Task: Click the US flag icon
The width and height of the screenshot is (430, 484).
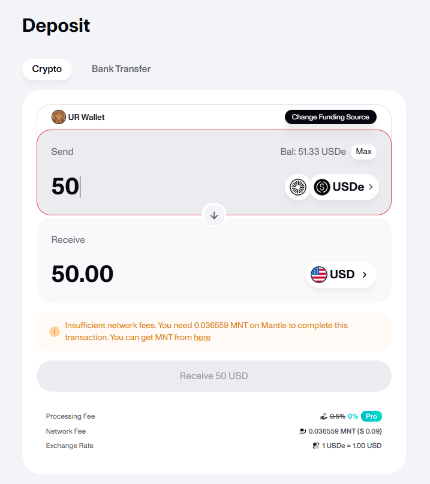Action: point(319,275)
